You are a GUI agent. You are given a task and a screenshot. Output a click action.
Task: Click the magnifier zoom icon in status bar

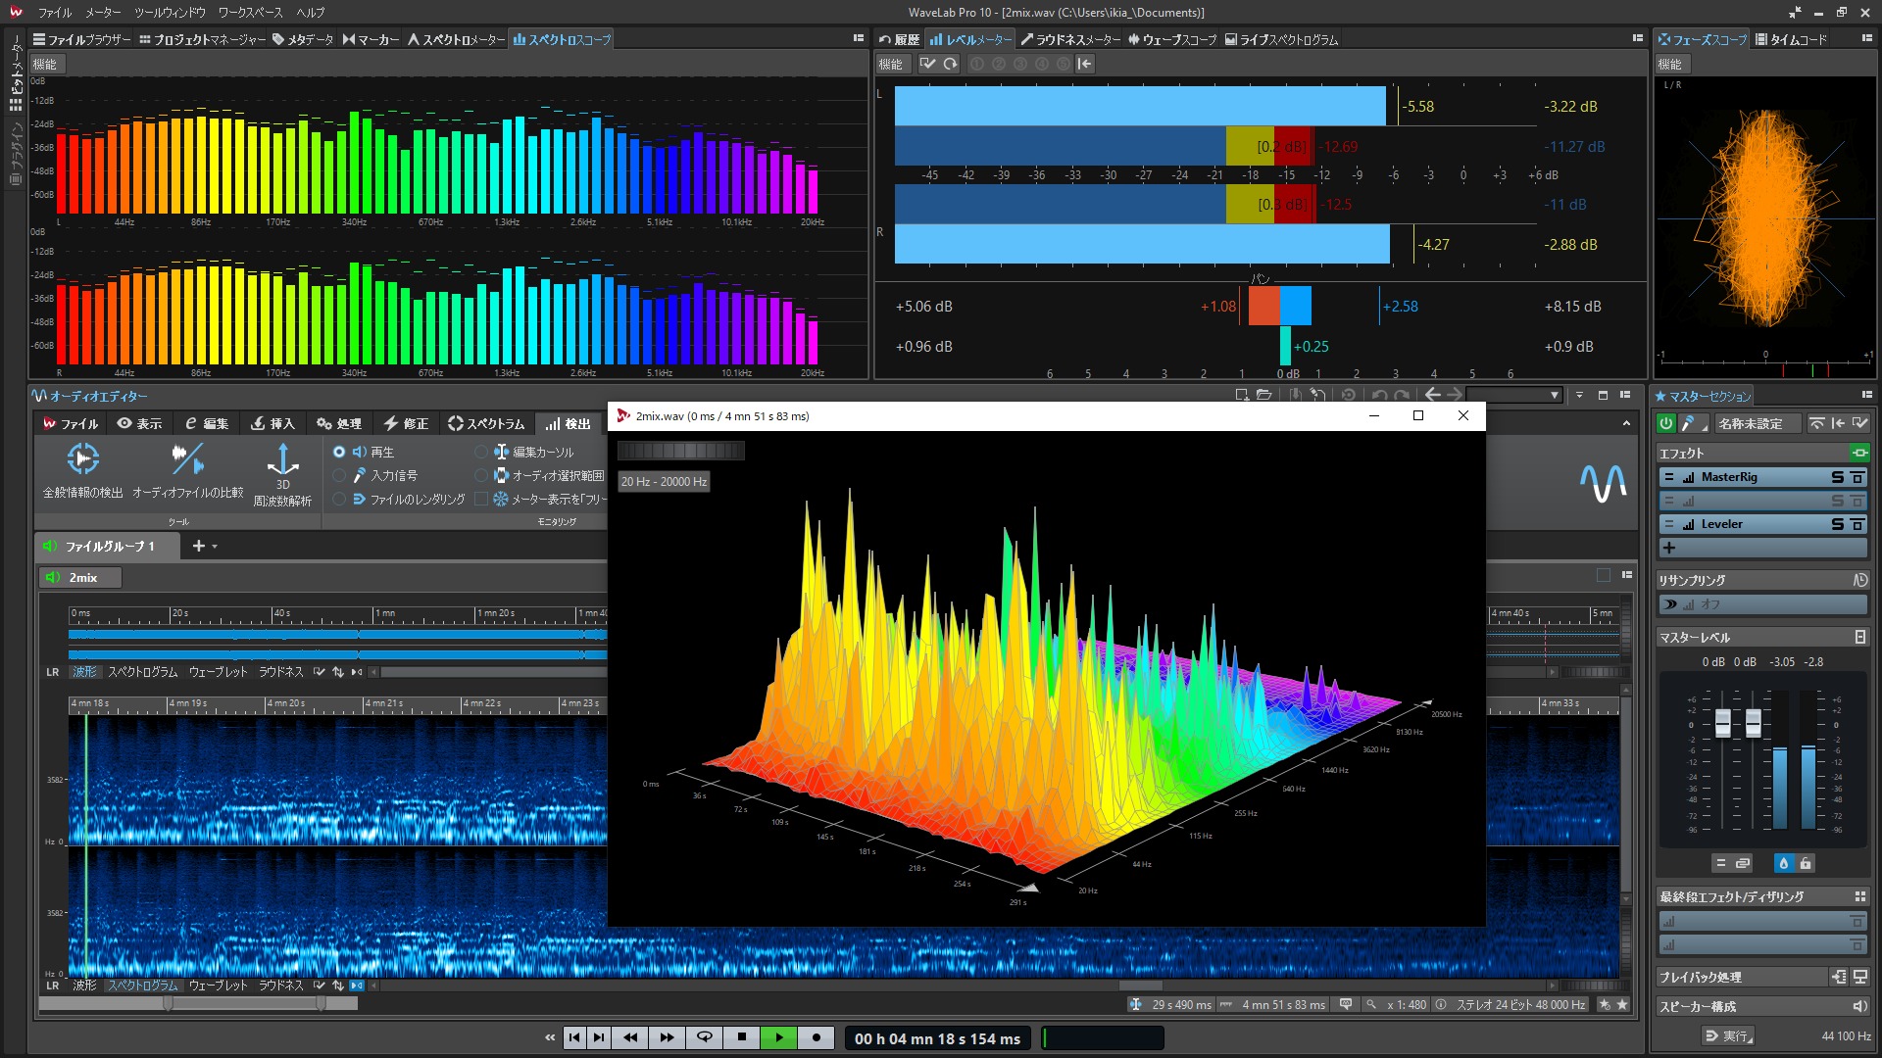[x=1371, y=1004]
